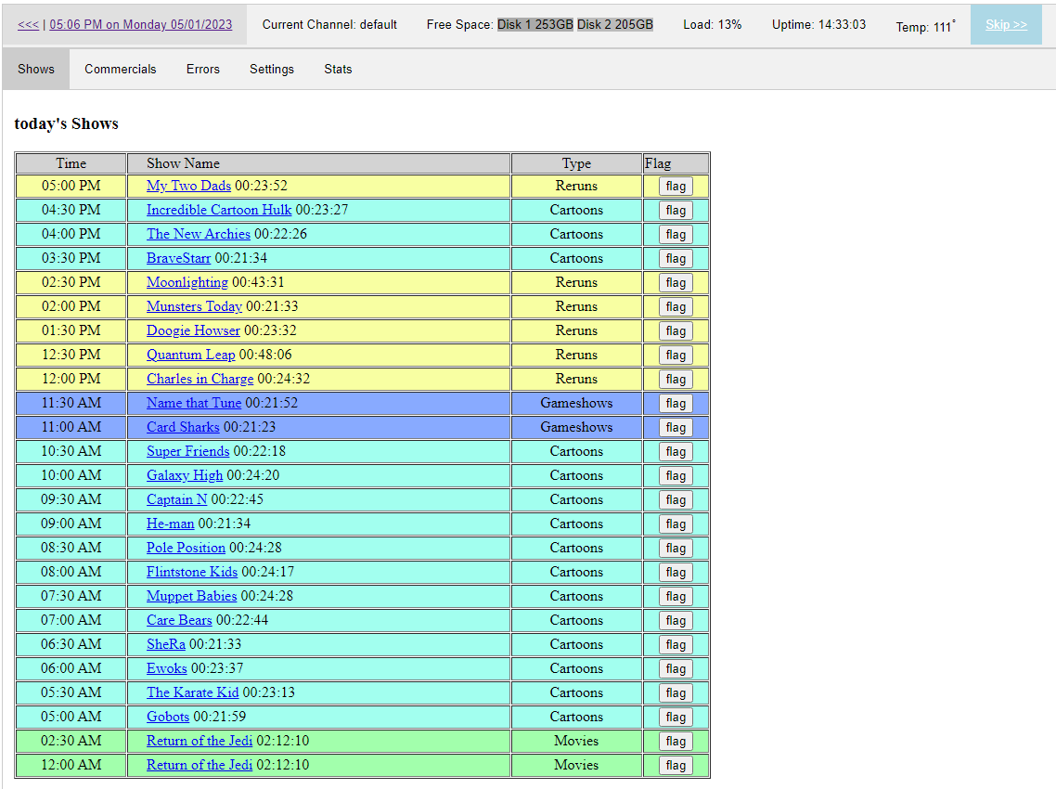Open the Quantum Leap show link
Image resolution: width=1056 pixels, height=789 pixels.
coord(190,355)
